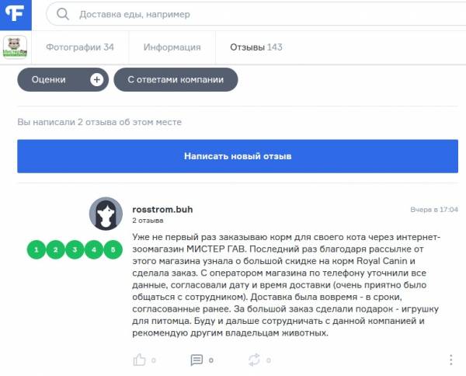Click Написать новый отзыв button
This screenshot has width=466, height=376.
point(238,156)
